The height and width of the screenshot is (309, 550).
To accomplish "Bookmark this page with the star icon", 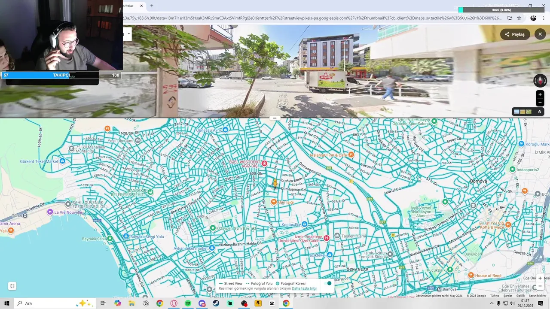I will 519,18.
